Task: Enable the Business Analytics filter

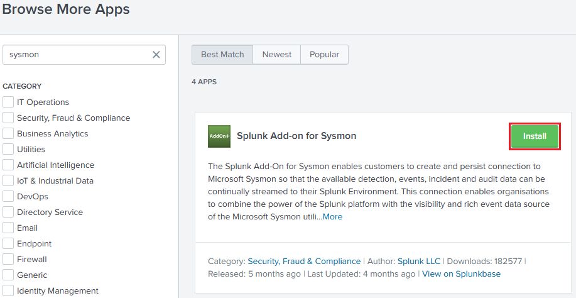Action: point(8,133)
